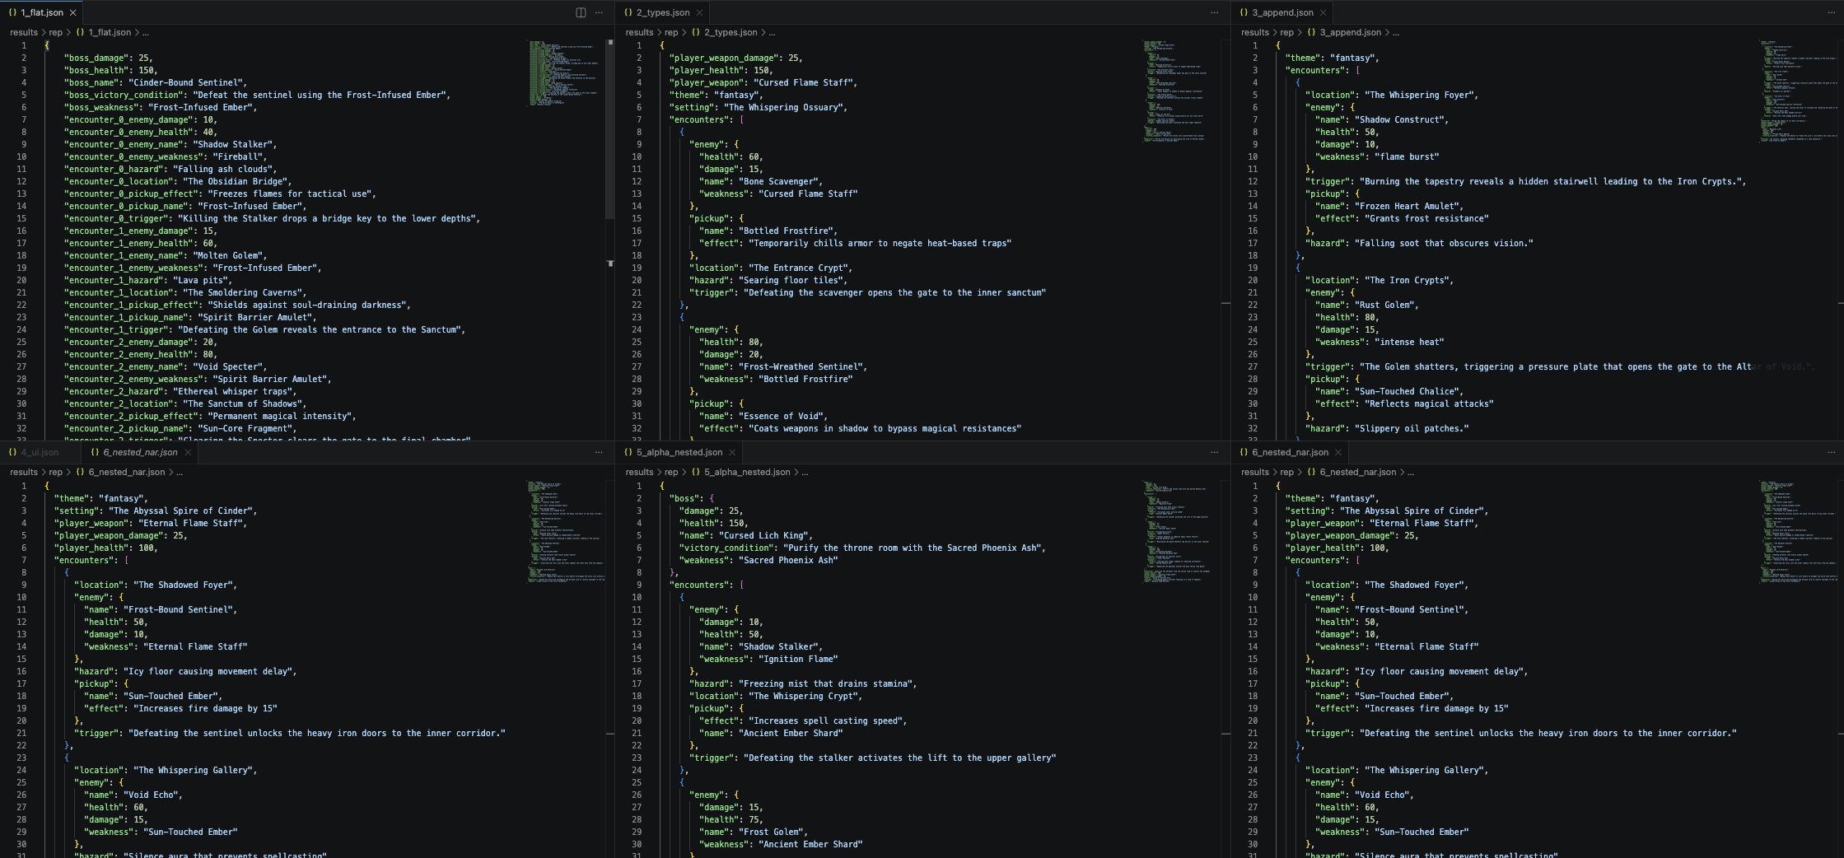Click the minimap of the 3_append.json editor
Screen dimensions: 1844x858
click(1800, 91)
